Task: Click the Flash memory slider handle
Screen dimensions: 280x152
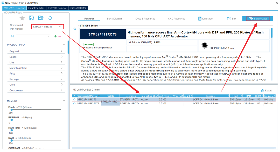Action: [12, 110]
